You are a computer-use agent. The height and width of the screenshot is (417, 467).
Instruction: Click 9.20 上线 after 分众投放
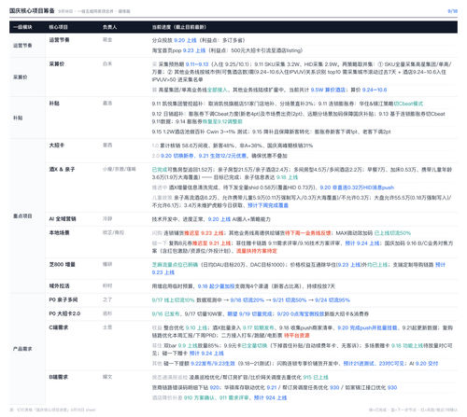[185, 40]
